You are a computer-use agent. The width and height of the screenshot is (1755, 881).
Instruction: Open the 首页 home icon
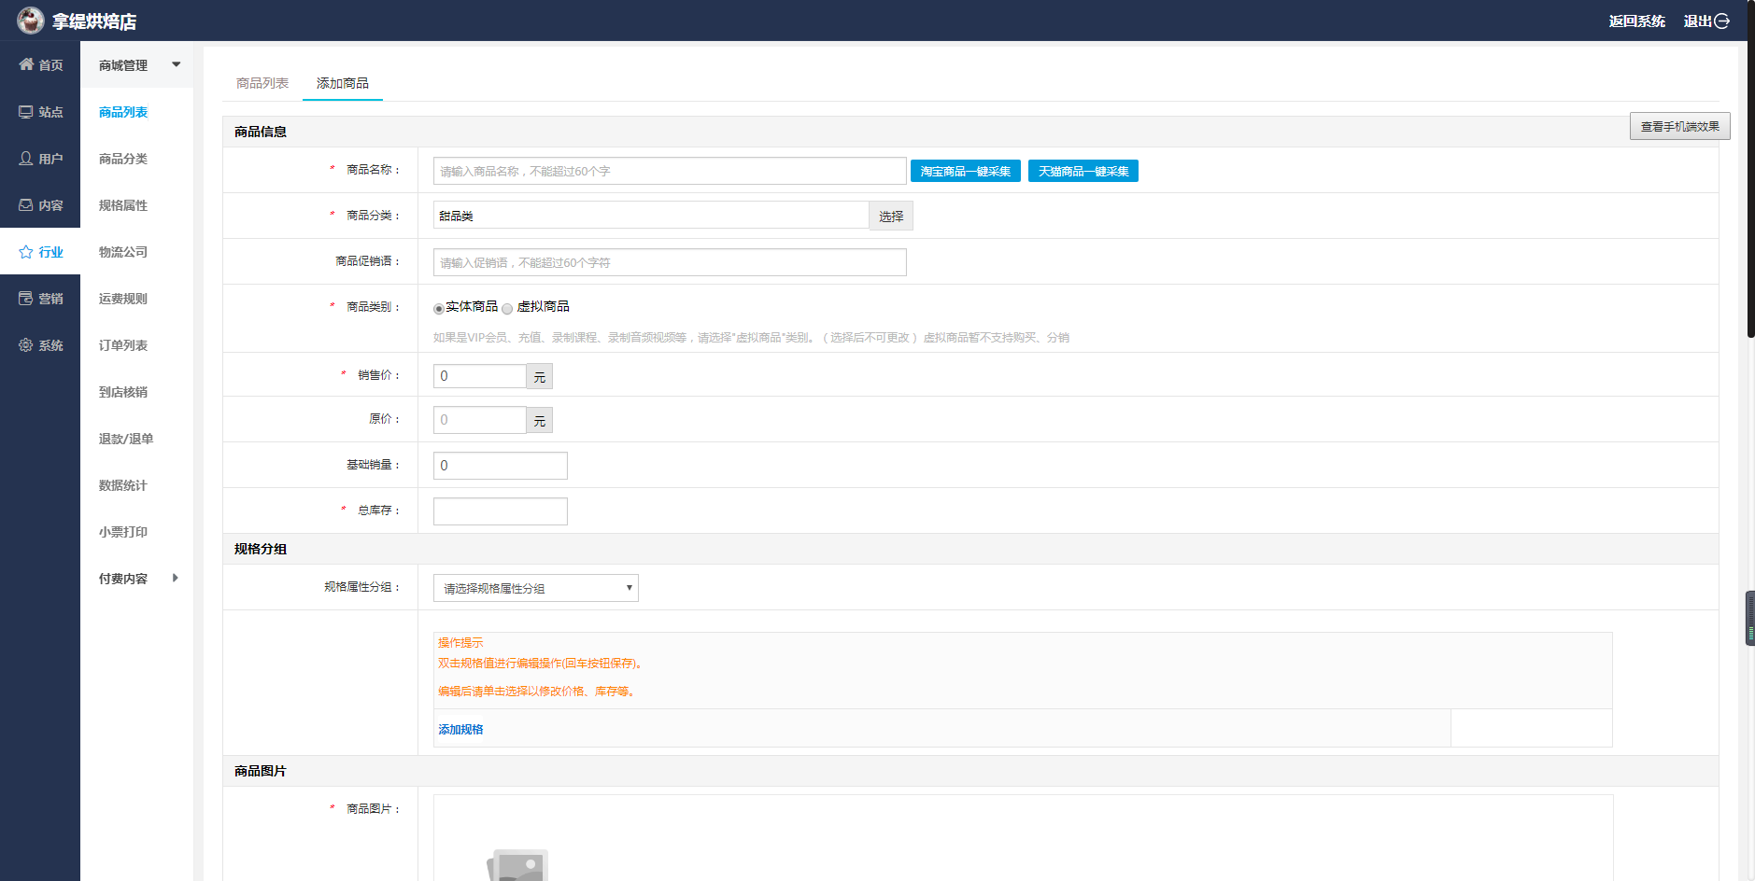point(26,64)
